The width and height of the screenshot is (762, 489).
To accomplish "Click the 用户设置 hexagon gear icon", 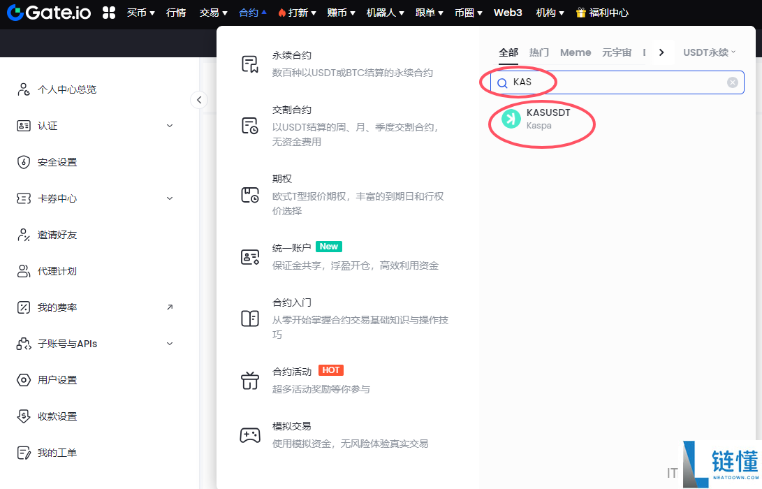I will [23, 380].
